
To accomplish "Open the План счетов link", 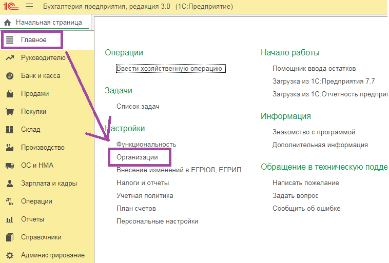I will click(136, 209).
